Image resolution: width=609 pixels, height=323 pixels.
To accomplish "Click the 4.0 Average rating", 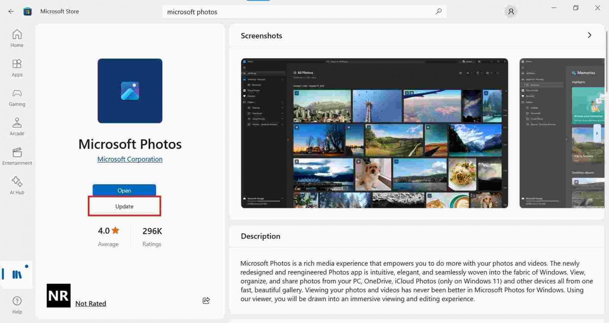I will point(108,236).
